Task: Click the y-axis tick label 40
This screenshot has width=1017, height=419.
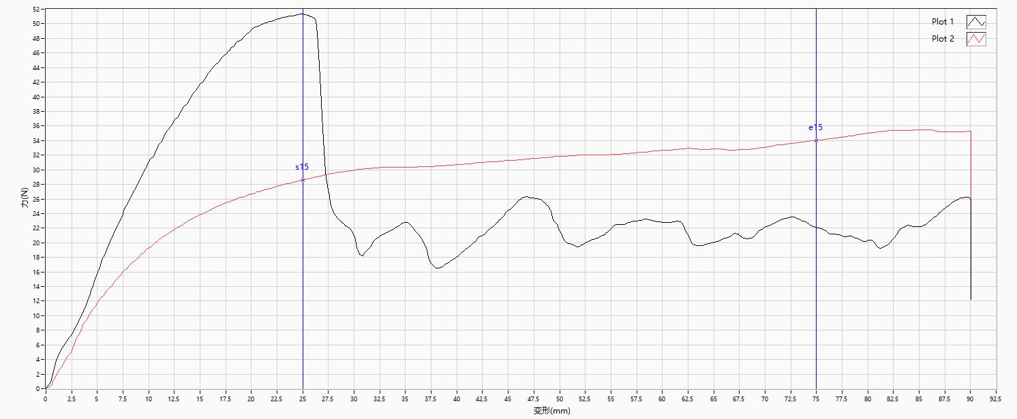Action: click(x=37, y=97)
